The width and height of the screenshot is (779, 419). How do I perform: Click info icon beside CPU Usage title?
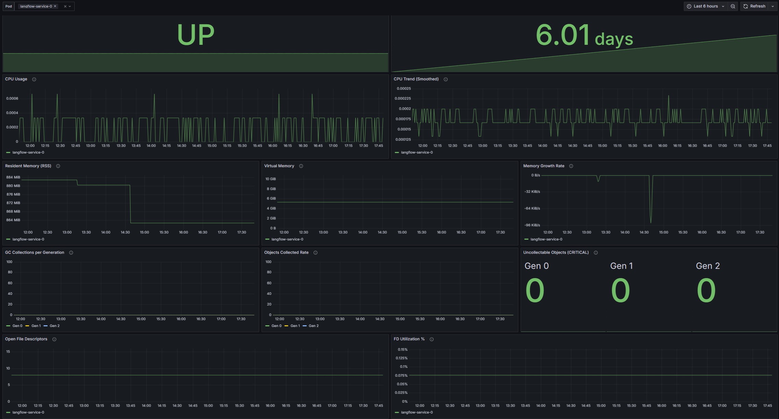coord(34,79)
